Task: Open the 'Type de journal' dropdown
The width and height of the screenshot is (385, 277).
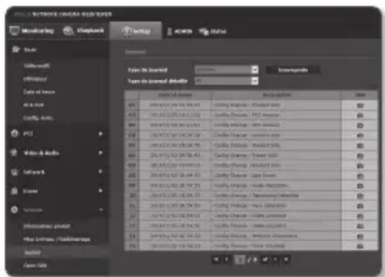Action: point(254,69)
